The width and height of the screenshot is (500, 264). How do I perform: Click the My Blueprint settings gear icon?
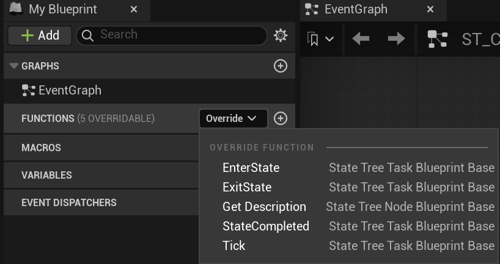coord(281,35)
